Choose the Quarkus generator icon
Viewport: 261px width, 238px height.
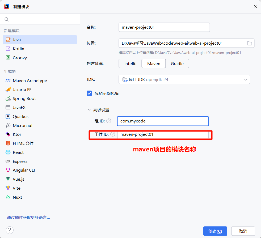tap(8, 116)
